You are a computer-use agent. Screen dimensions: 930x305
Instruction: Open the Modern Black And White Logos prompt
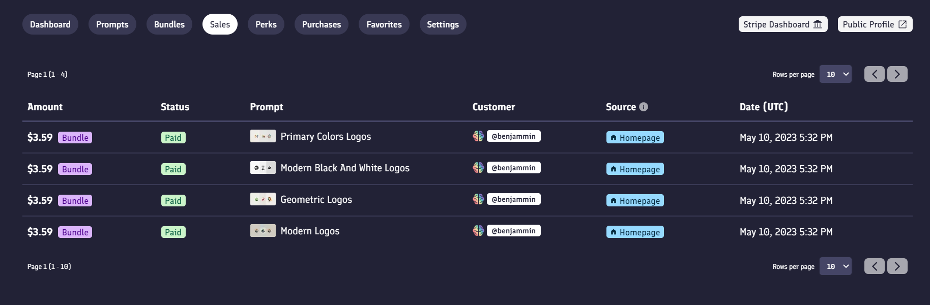click(345, 168)
